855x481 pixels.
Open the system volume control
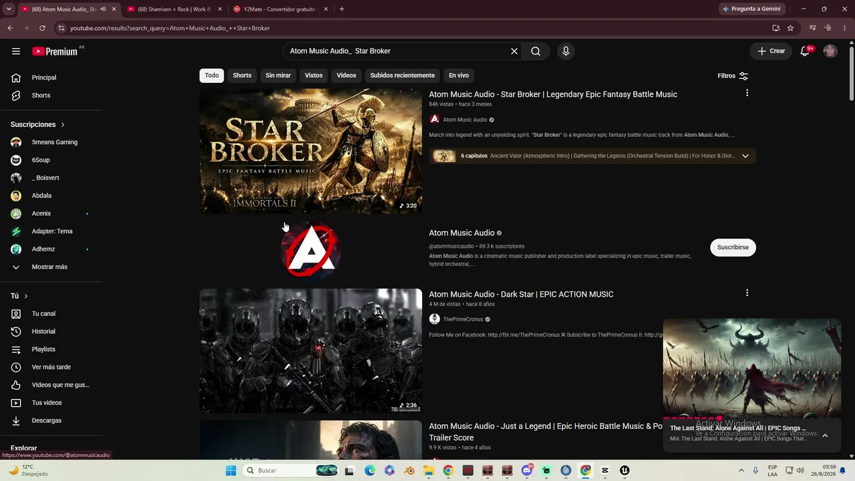click(x=800, y=471)
